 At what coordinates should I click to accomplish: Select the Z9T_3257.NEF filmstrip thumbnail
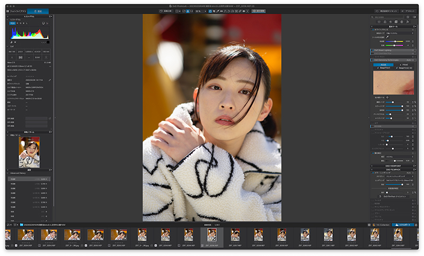coord(235,237)
